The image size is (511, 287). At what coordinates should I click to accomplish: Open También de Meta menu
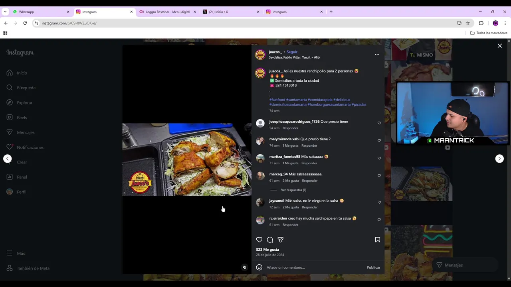pos(28,268)
